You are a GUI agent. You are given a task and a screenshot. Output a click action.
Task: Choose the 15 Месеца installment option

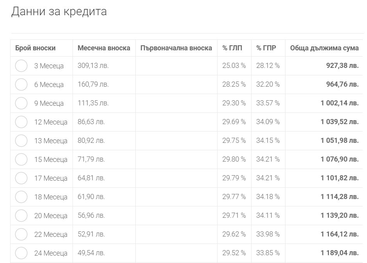(x=21, y=159)
